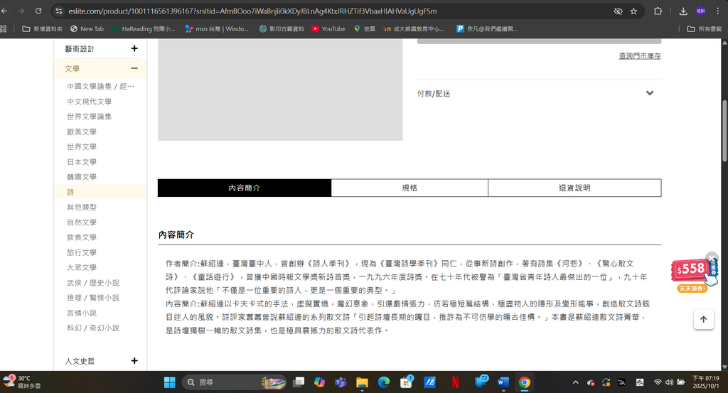Collapse the 文學 category

point(134,68)
